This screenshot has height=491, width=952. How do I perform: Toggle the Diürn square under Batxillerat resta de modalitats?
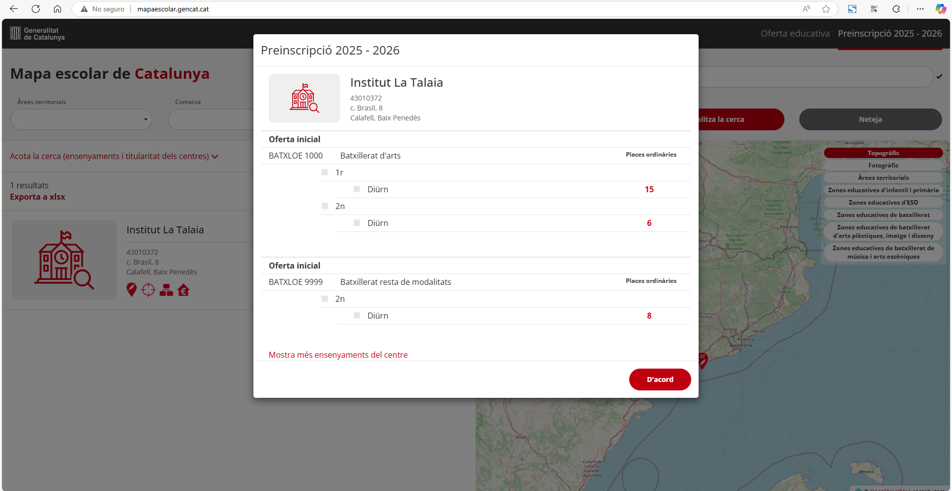point(357,316)
